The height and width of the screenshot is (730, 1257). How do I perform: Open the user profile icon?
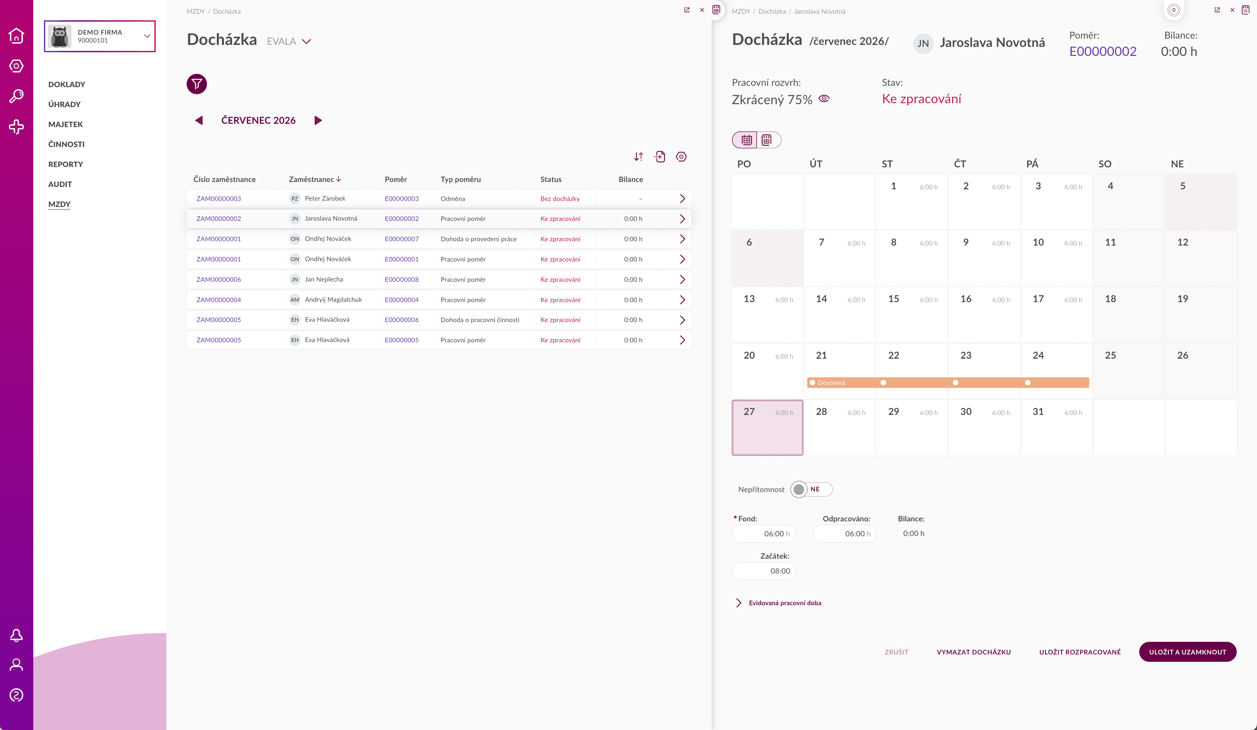[x=16, y=665]
